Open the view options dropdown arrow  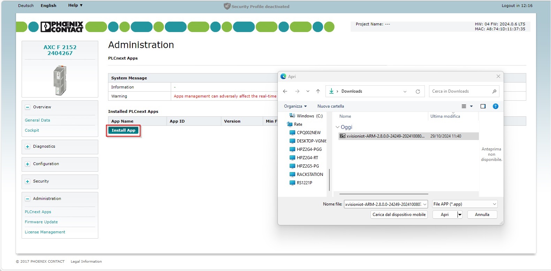[472, 106]
